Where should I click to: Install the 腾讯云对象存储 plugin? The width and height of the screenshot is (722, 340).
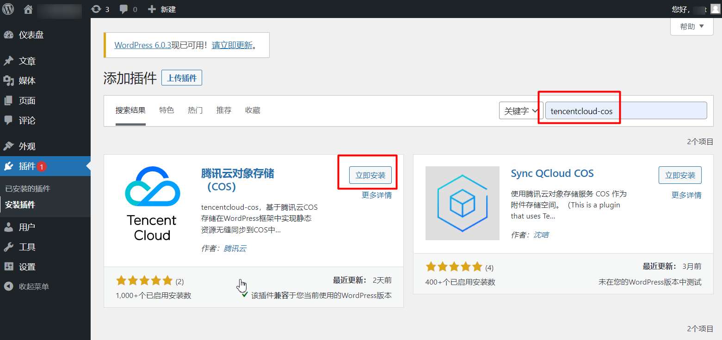tap(370, 175)
